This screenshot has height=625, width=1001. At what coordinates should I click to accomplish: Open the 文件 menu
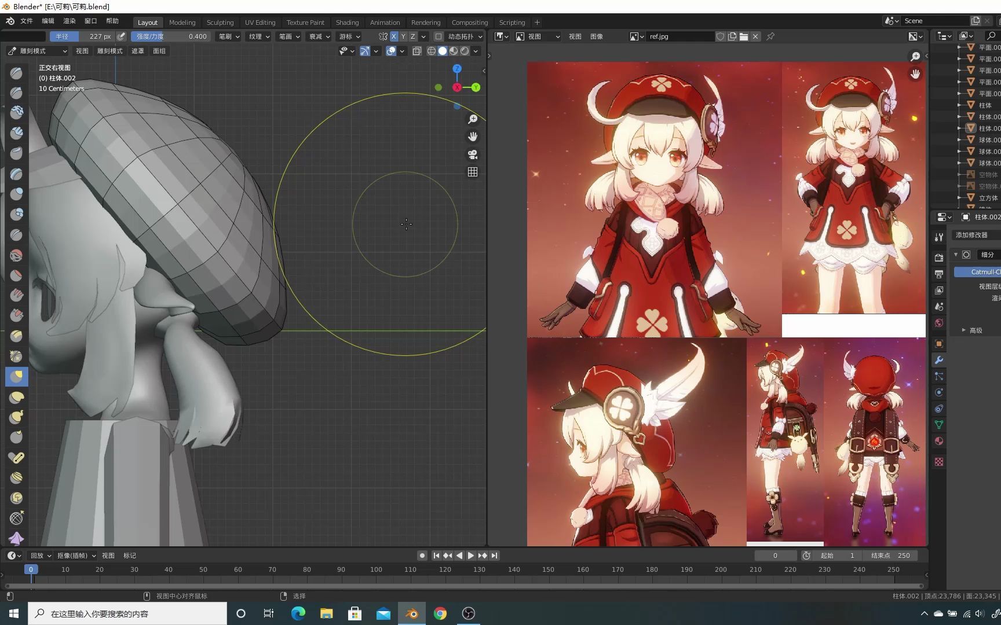[27, 21]
